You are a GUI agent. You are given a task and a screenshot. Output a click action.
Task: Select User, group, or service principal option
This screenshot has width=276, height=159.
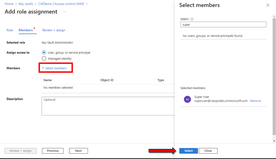pos(44,52)
